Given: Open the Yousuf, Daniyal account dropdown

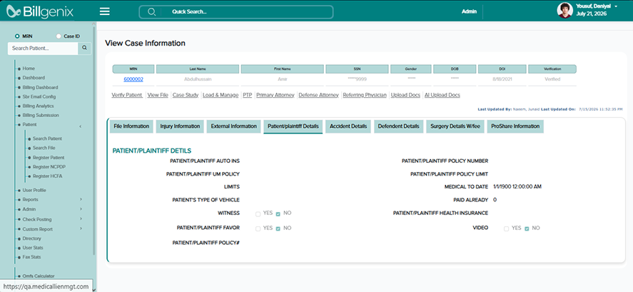Looking at the screenshot, I should coord(597,10).
